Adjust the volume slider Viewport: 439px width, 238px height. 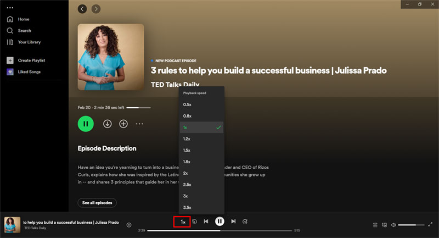point(411,225)
